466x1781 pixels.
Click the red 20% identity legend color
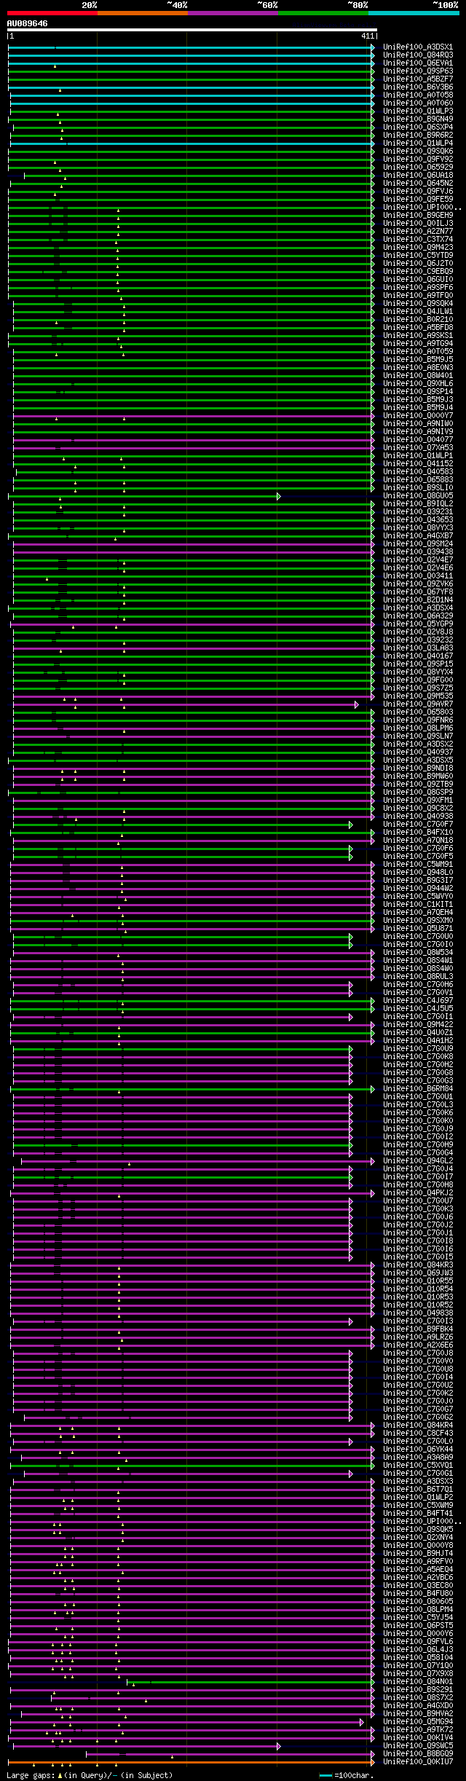[52, 13]
